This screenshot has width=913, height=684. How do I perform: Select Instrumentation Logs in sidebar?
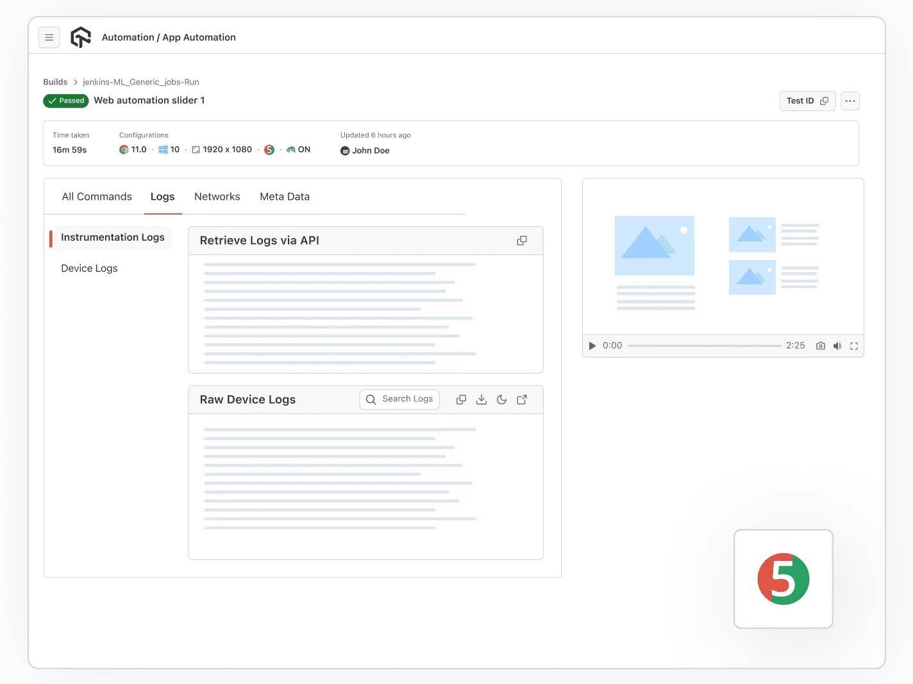(x=113, y=238)
